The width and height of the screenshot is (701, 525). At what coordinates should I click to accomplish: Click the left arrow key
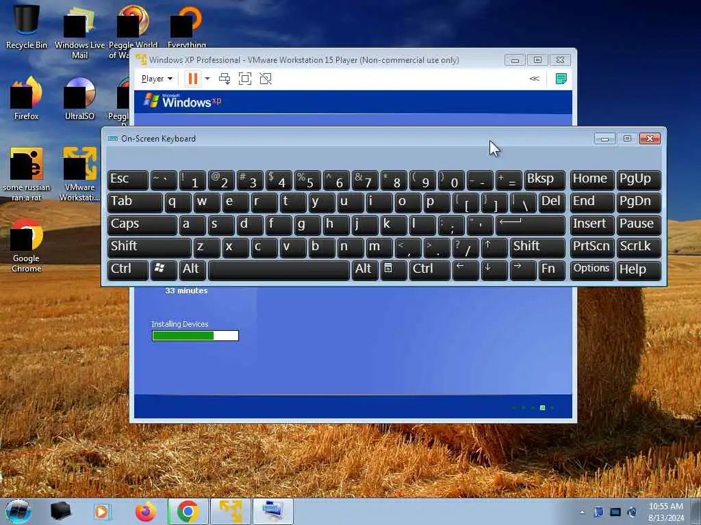(x=466, y=270)
